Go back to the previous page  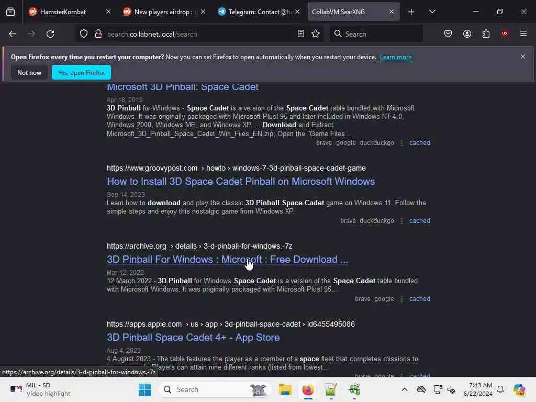click(x=13, y=34)
